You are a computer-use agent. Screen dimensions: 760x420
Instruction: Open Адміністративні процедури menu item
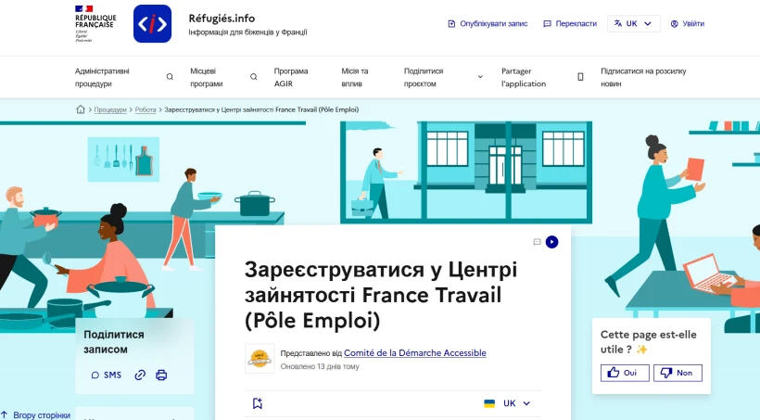click(102, 77)
